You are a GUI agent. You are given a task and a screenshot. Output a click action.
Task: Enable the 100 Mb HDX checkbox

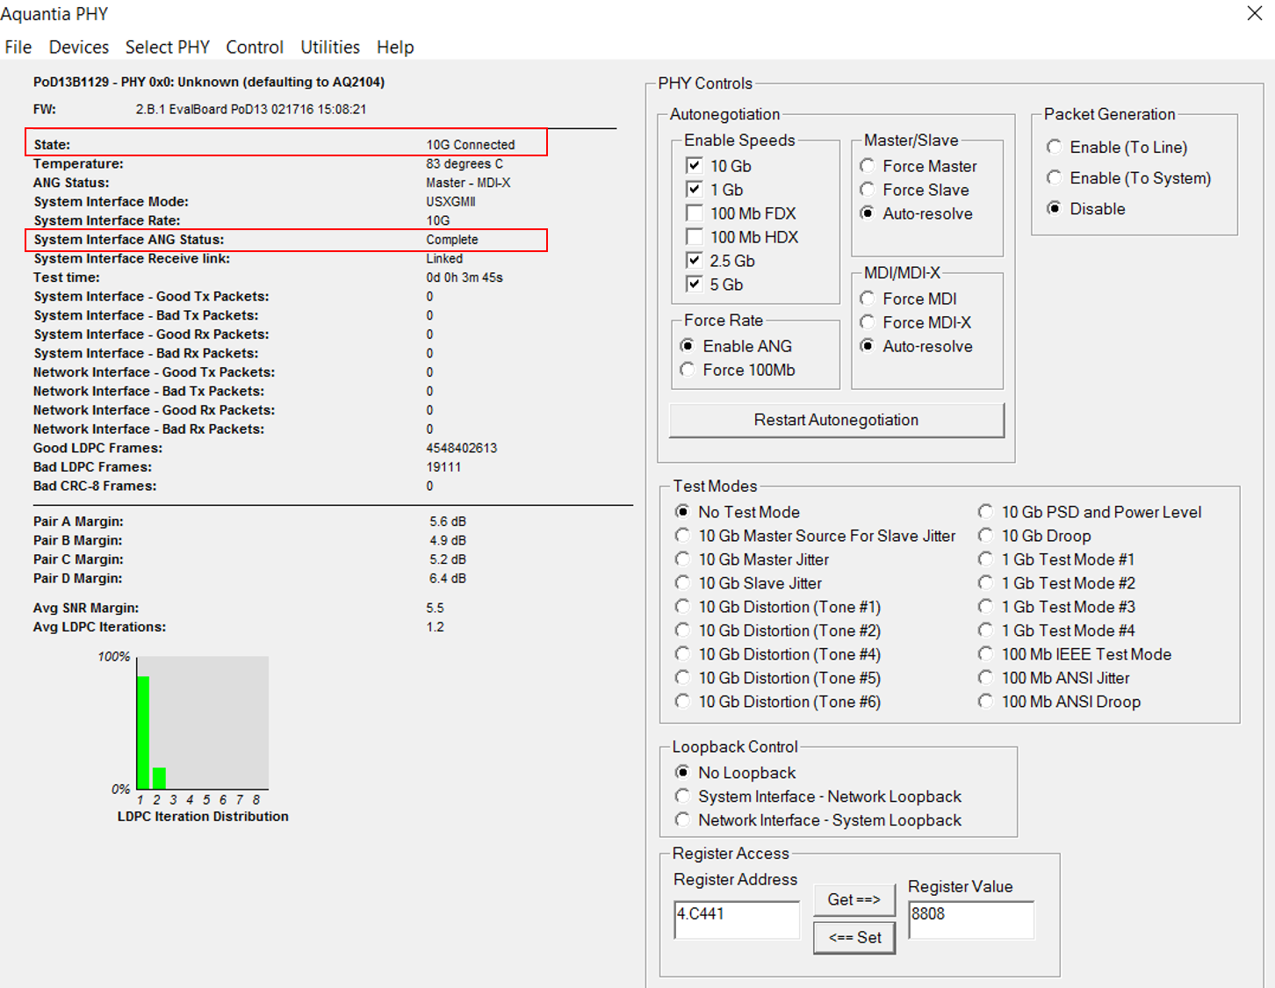[694, 237]
